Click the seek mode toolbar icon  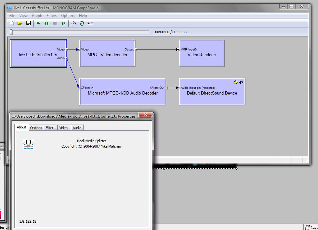90,24
